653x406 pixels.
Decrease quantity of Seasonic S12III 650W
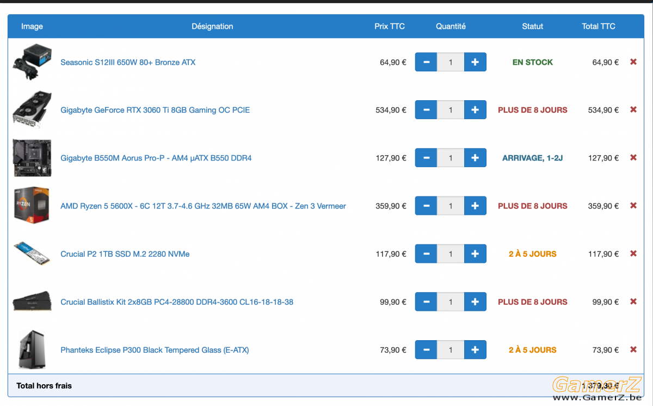(426, 62)
